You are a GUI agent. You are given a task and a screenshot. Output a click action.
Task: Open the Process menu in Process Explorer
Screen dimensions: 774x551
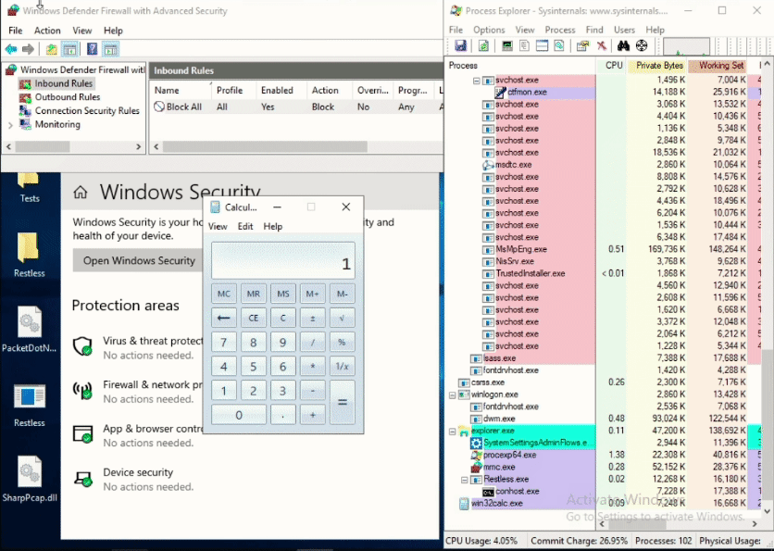click(560, 31)
